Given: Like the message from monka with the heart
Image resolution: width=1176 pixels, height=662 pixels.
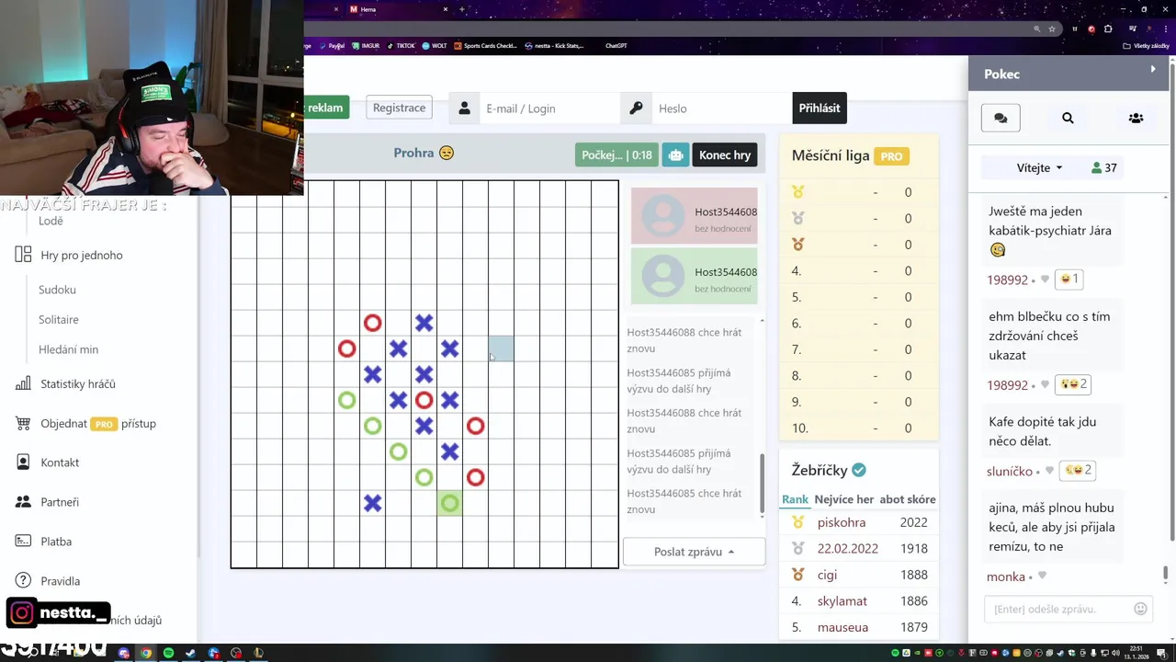Looking at the screenshot, I should click(x=1042, y=576).
